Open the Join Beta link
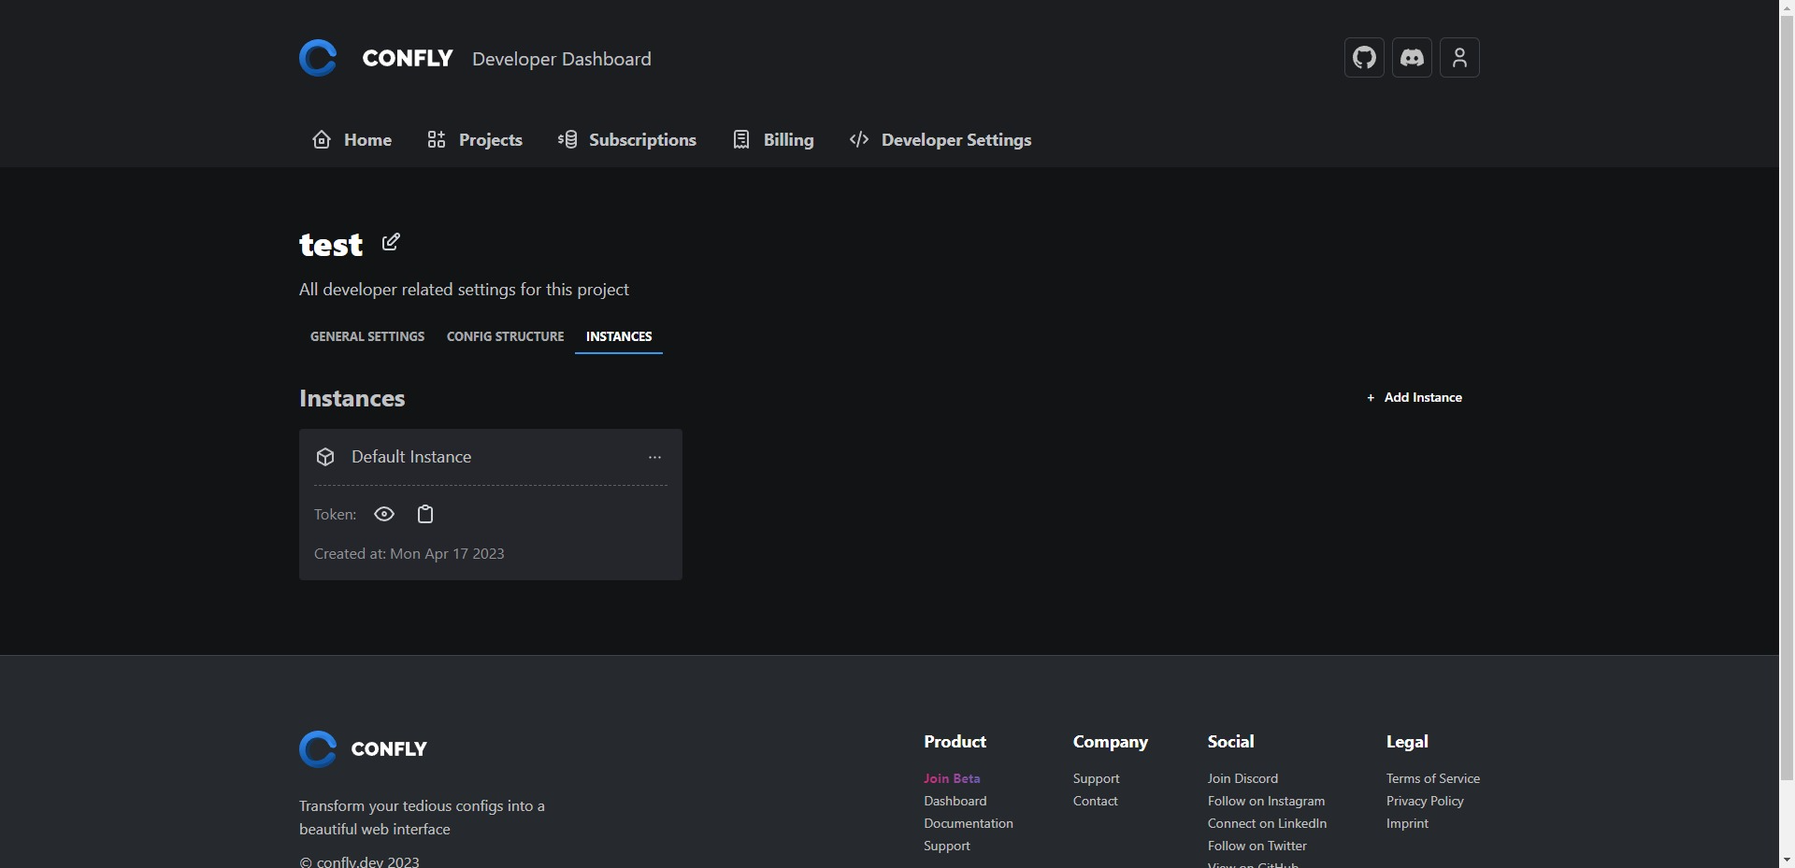The image size is (1795, 868). [x=951, y=777]
